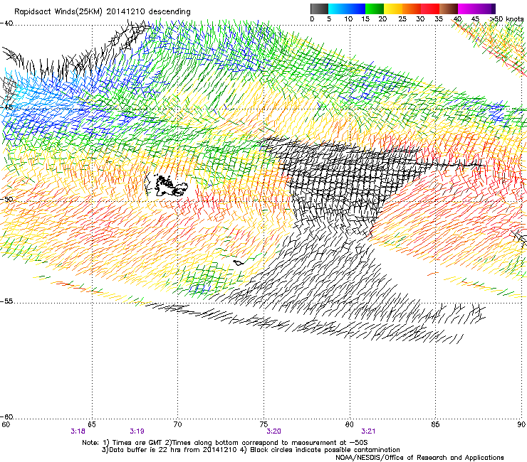The width and height of the screenshot is (527, 462).
Task: Click the small island outline near 73E 53S
Action: 239,263
